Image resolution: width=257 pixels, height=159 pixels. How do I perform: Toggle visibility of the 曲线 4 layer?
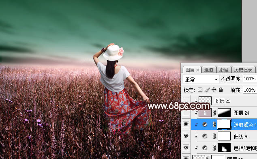186,136
